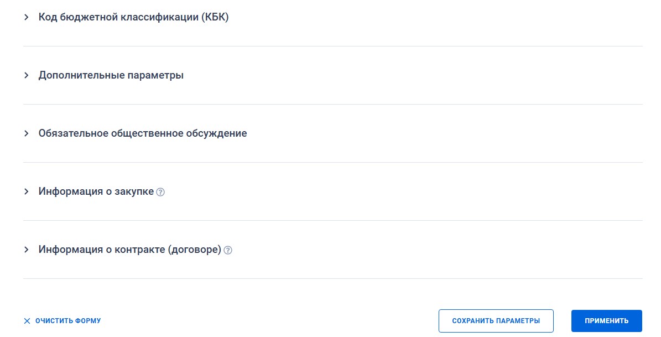Click the Обязательное общественное обсуждение heading text
661x337 pixels.
(142, 133)
